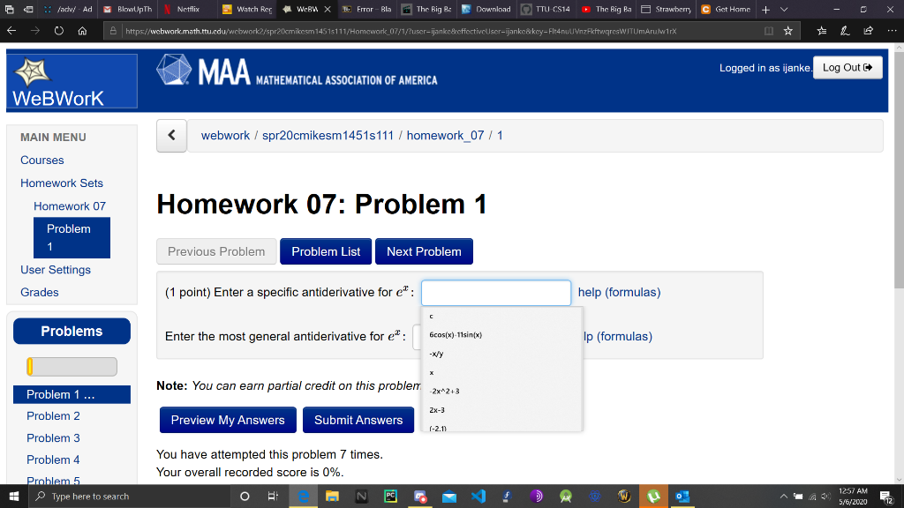The height and width of the screenshot is (508, 904).
Task: Select Problem 2 in the problems list
Action: click(53, 416)
